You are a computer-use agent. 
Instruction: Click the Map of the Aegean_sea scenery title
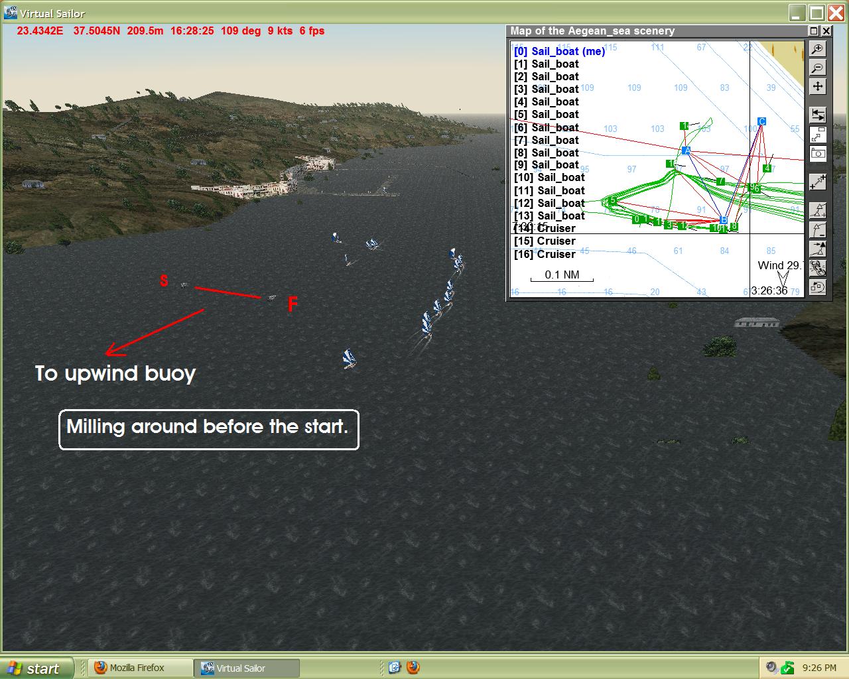592,31
